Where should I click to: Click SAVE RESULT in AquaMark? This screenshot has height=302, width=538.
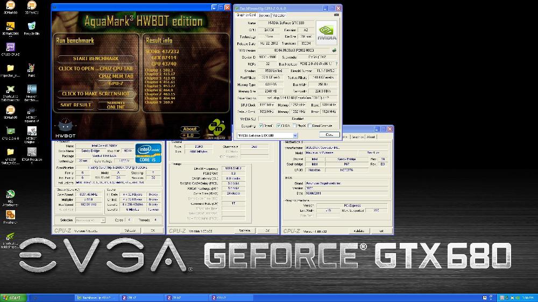[76, 105]
